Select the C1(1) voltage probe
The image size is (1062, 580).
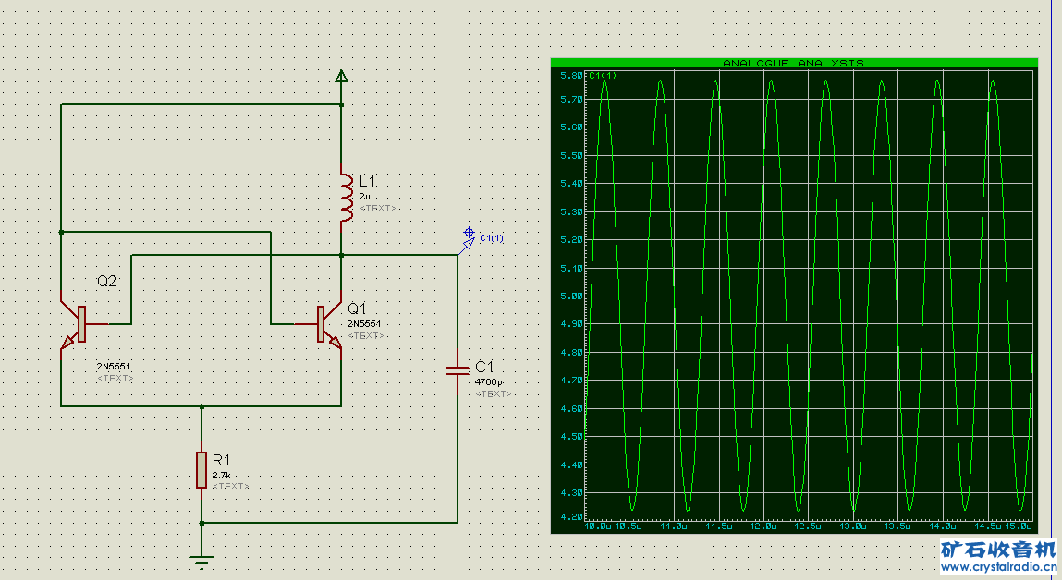[468, 241]
